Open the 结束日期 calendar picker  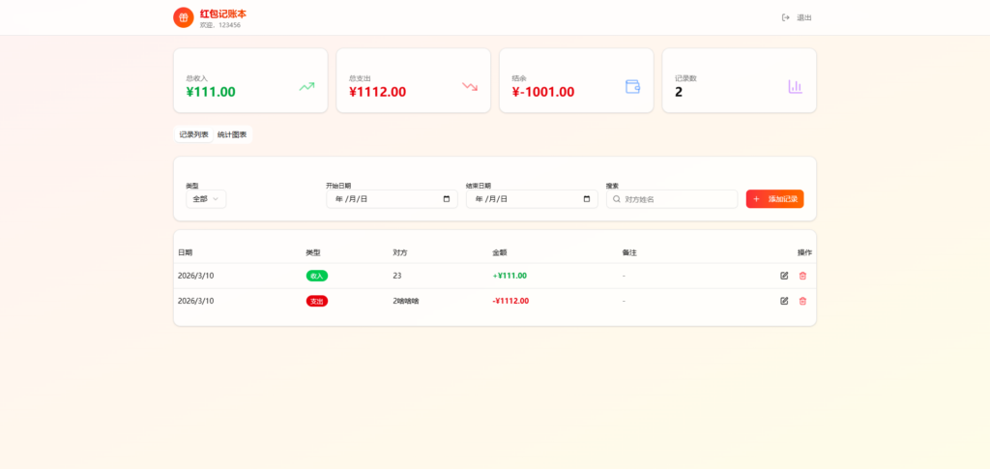coord(587,199)
